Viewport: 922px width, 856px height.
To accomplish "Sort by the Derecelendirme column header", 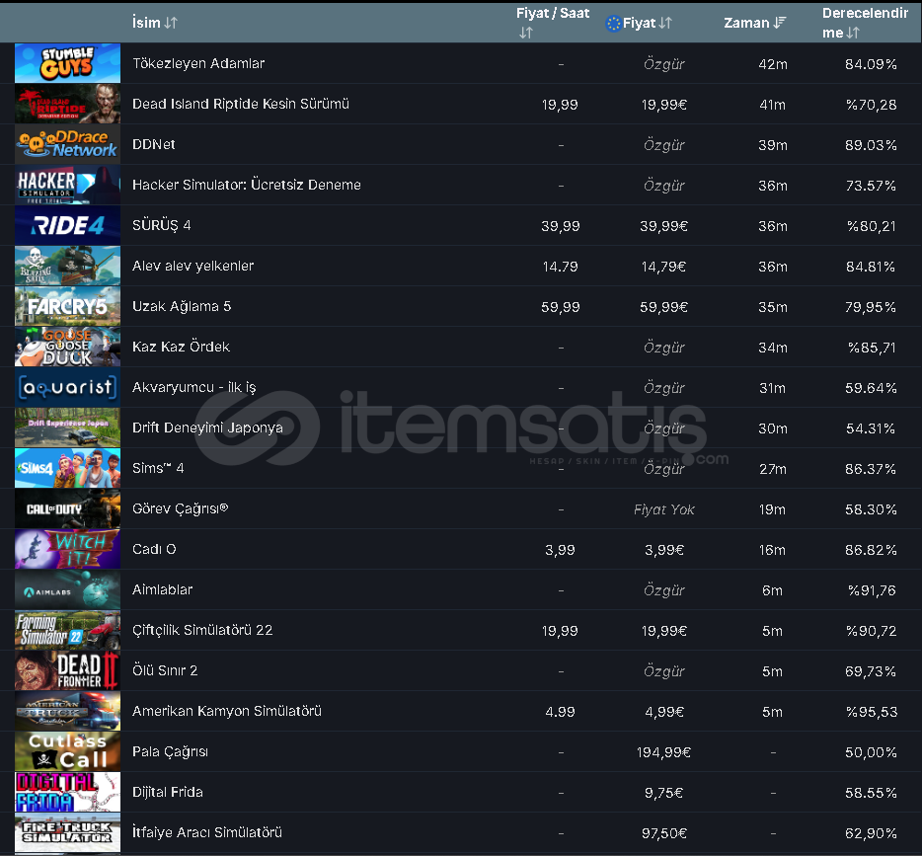I will tap(865, 23).
